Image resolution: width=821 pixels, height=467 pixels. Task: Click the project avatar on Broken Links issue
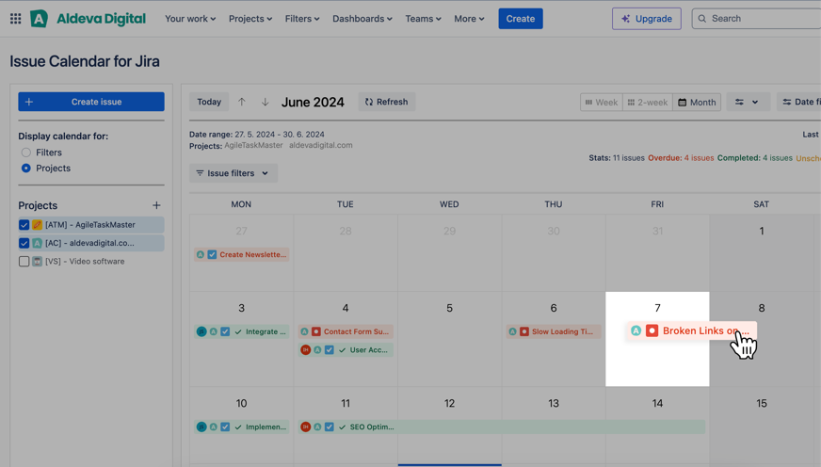coord(636,330)
